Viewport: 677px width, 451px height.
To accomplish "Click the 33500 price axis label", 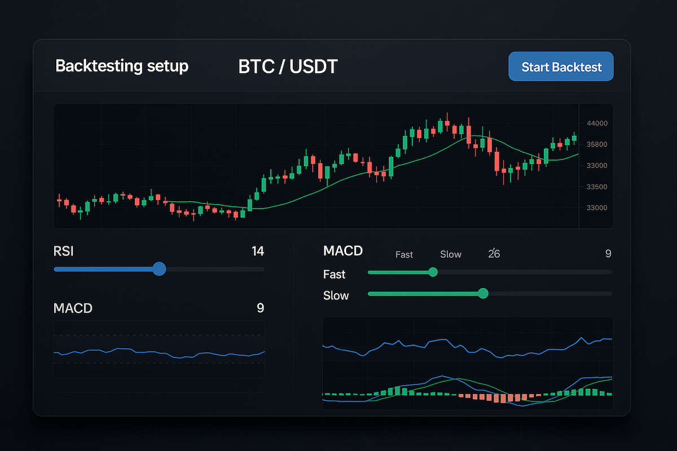I will (x=597, y=187).
